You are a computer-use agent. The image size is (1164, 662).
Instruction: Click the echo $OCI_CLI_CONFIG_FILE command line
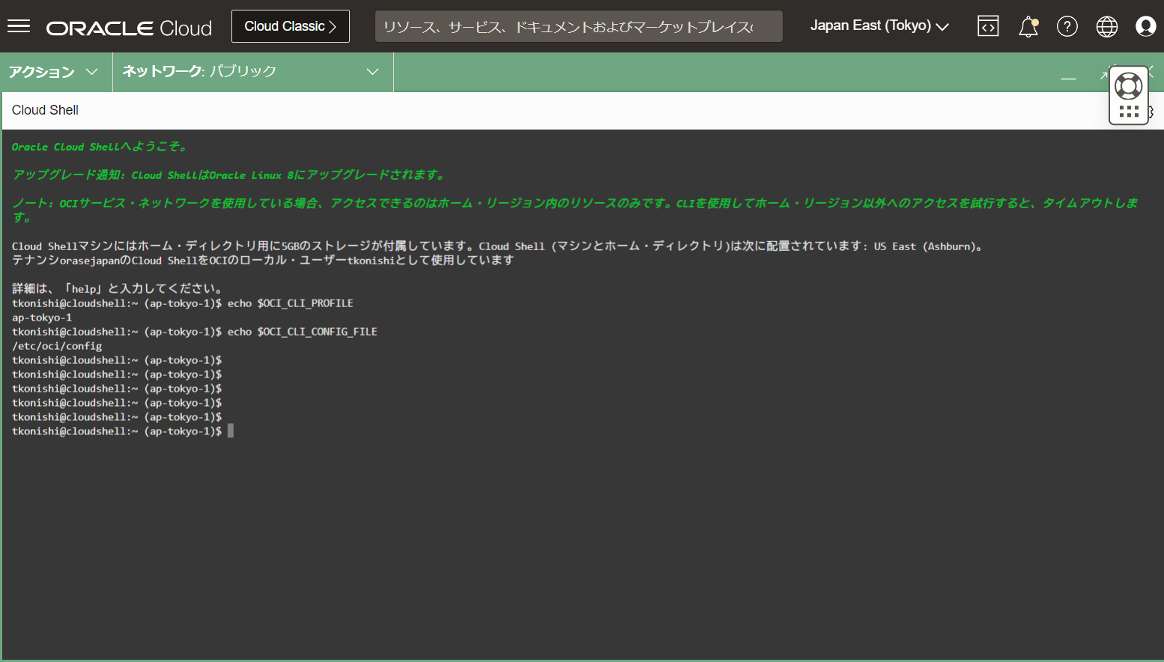(x=302, y=332)
